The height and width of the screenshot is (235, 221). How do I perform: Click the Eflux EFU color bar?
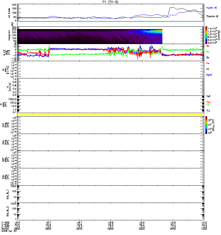[206, 125]
